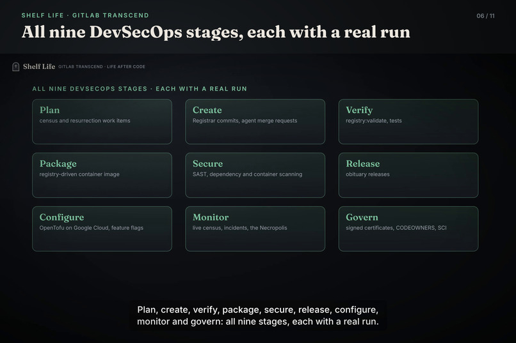Viewport: 516px width, 343px height.
Task: Click the GitLab Transcend Life After Code tagline
Action: coord(102,66)
